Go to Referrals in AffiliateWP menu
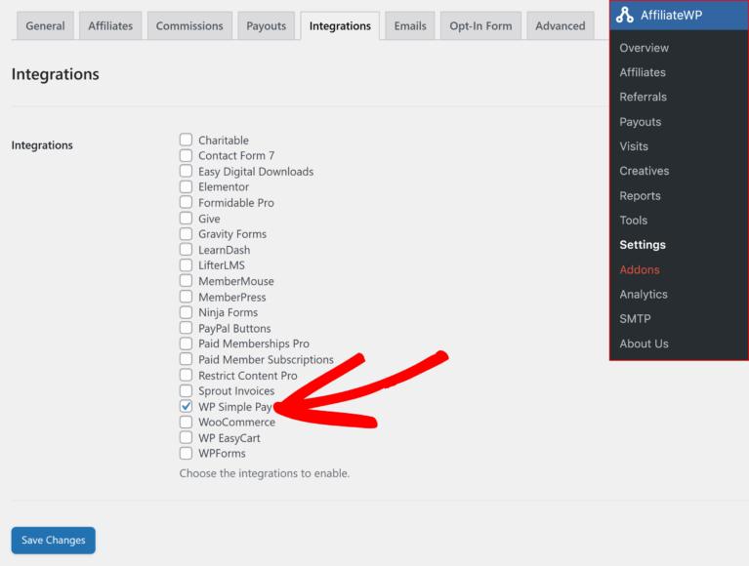The width and height of the screenshot is (749, 566). pyautogui.click(x=643, y=97)
